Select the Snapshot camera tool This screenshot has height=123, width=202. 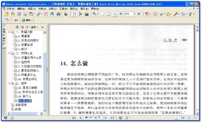click(x=87, y=14)
